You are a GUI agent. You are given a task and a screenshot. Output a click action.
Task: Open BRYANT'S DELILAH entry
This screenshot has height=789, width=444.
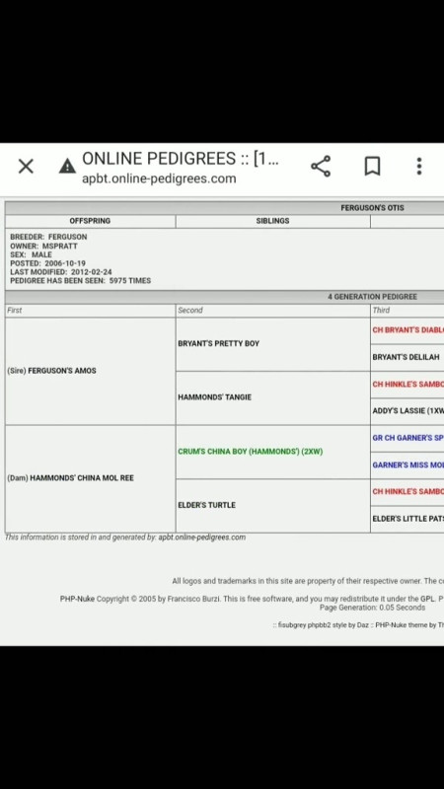tap(406, 357)
